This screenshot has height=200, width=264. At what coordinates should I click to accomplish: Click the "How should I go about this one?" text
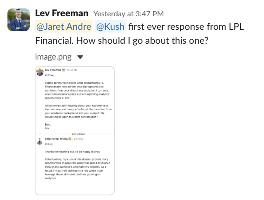(142, 40)
